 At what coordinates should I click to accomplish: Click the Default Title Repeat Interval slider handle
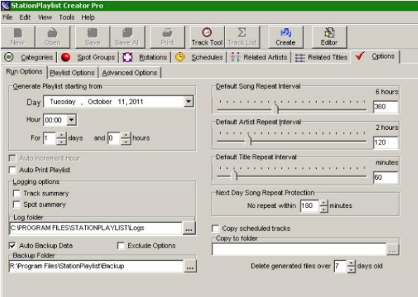pyautogui.click(x=234, y=175)
